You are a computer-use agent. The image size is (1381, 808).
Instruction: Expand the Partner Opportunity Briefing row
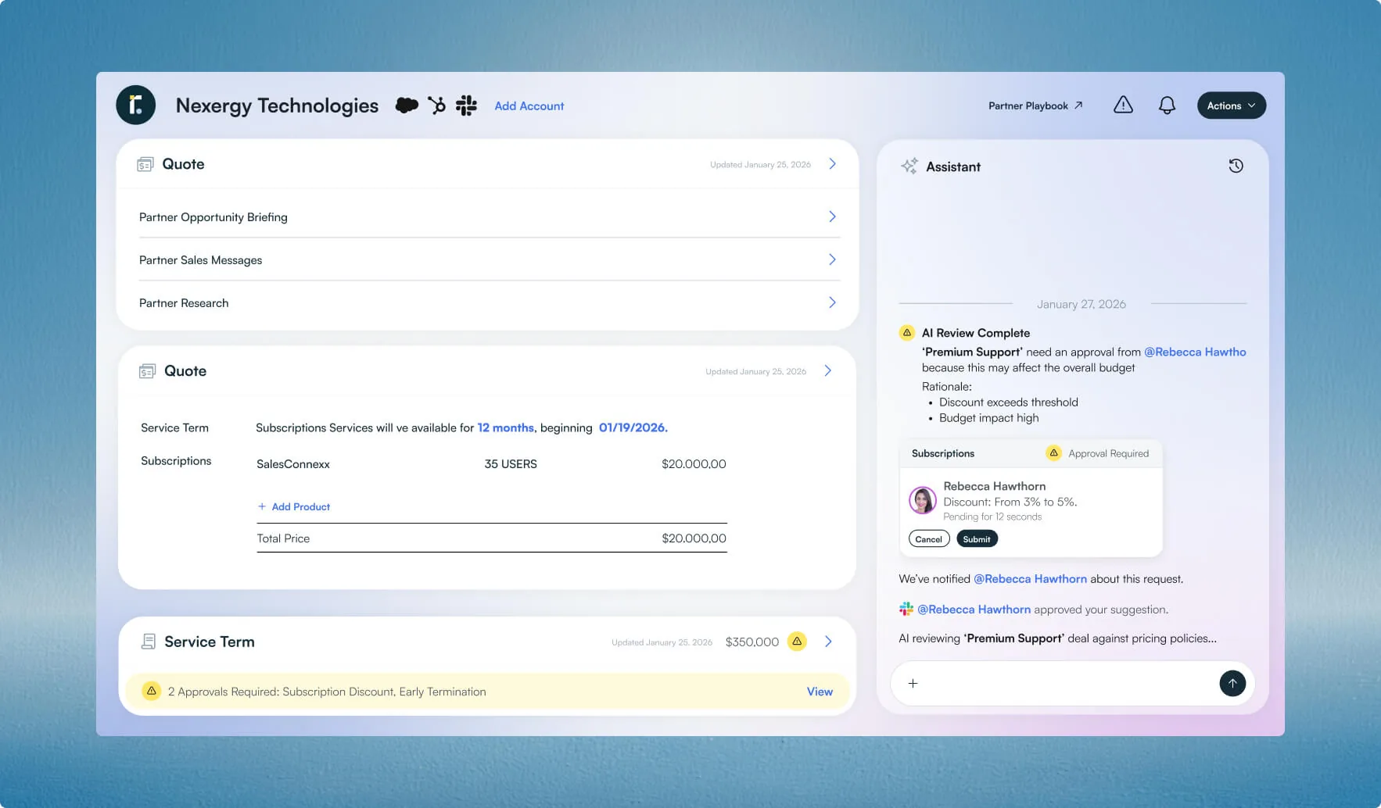tap(490, 216)
